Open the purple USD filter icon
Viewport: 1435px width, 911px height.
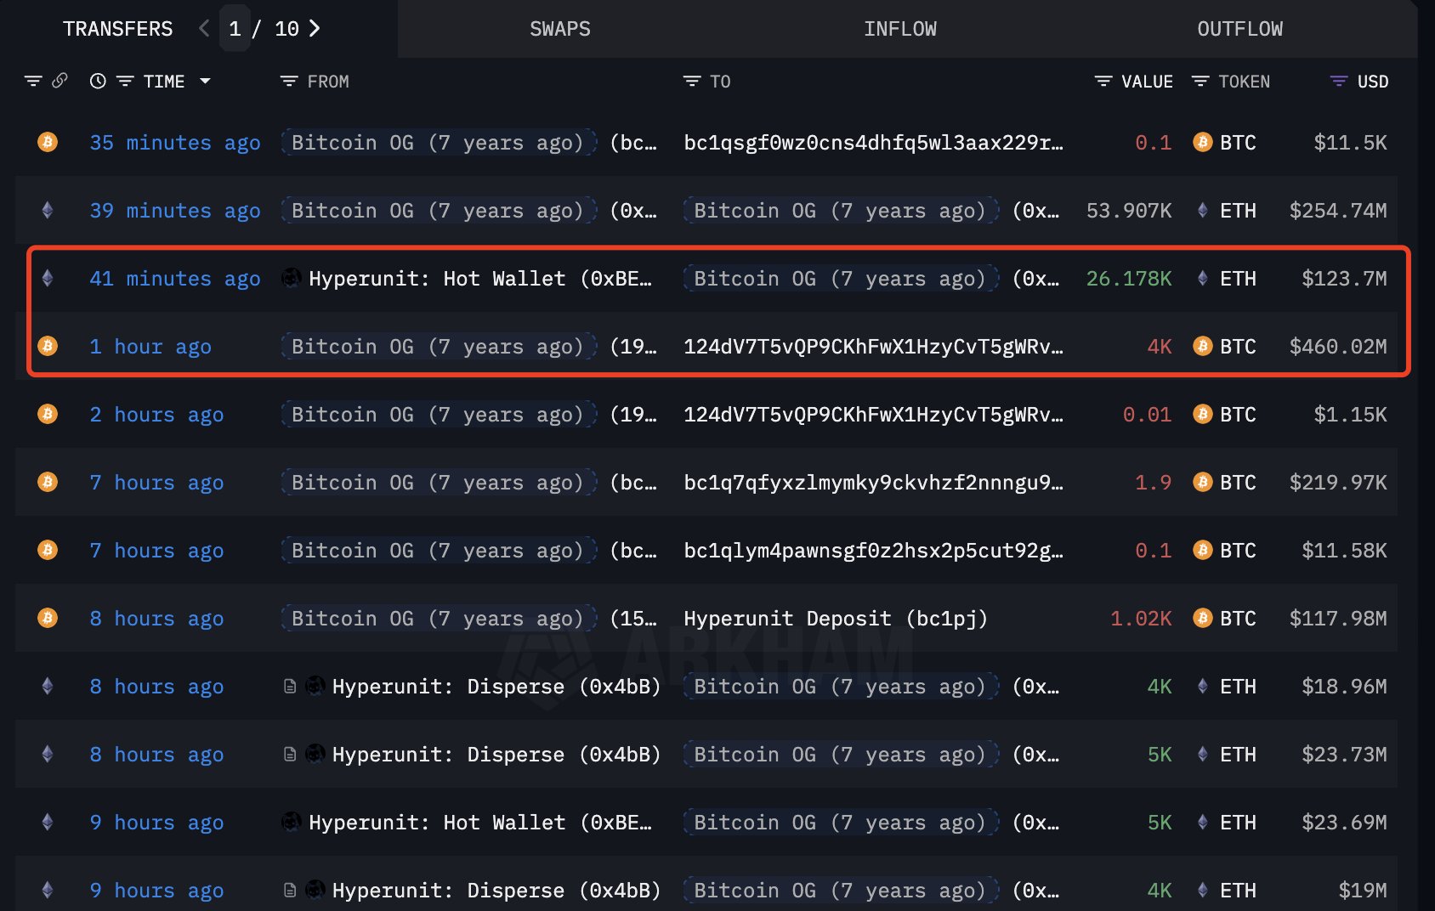1339,81
